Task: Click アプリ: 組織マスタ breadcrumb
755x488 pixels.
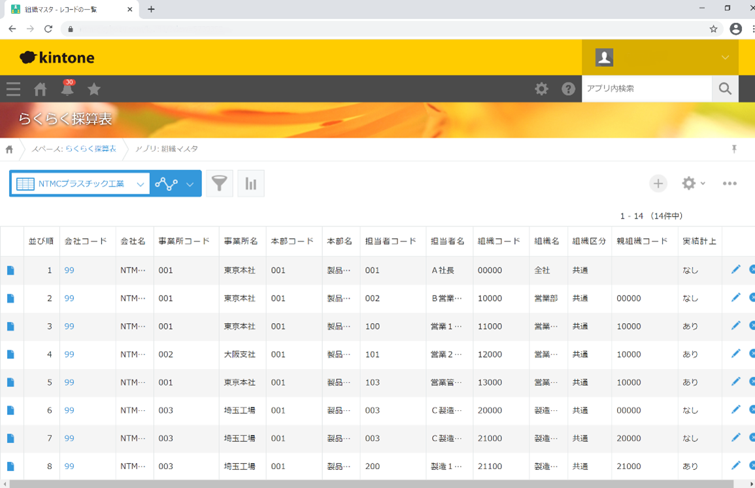Action: click(167, 149)
